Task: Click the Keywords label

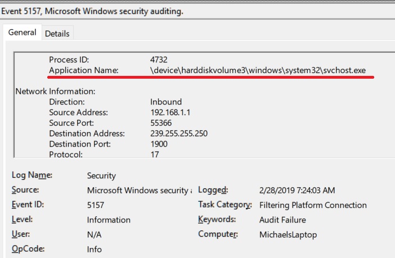Action: click(x=217, y=219)
